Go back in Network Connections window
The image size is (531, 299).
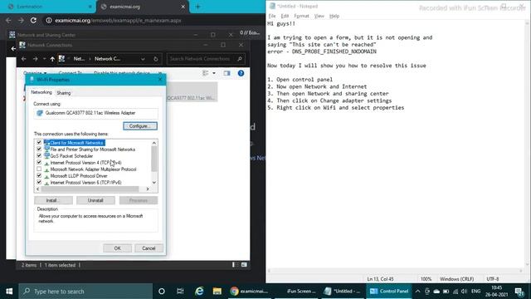click(x=23, y=59)
